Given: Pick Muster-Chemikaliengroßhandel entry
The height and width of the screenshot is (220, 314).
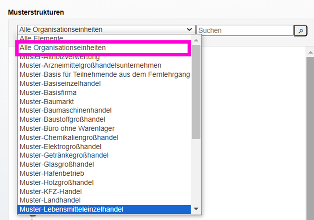Looking at the screenshot, I should tap(69, 137).
